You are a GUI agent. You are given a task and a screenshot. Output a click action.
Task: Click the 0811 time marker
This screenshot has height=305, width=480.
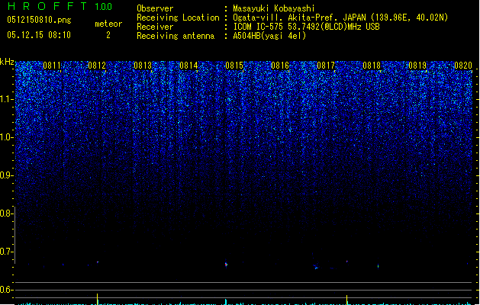tap(52, 66)
